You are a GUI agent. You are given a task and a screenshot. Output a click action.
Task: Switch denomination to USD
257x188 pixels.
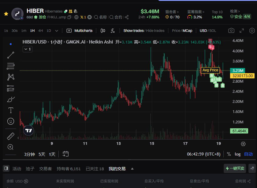(203, 31)
